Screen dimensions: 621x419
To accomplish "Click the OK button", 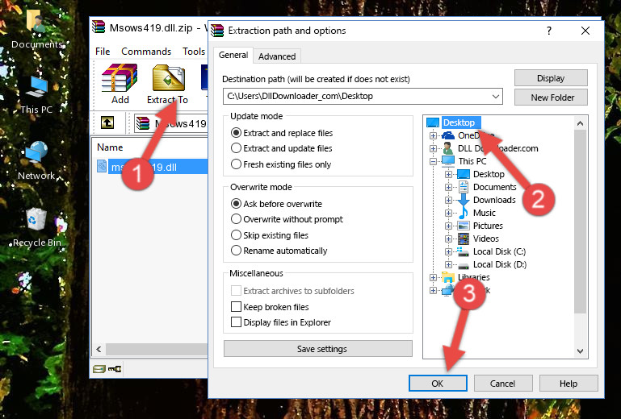I will [438, 384].
